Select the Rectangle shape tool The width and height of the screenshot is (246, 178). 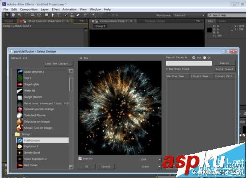[x=47, y=15]
